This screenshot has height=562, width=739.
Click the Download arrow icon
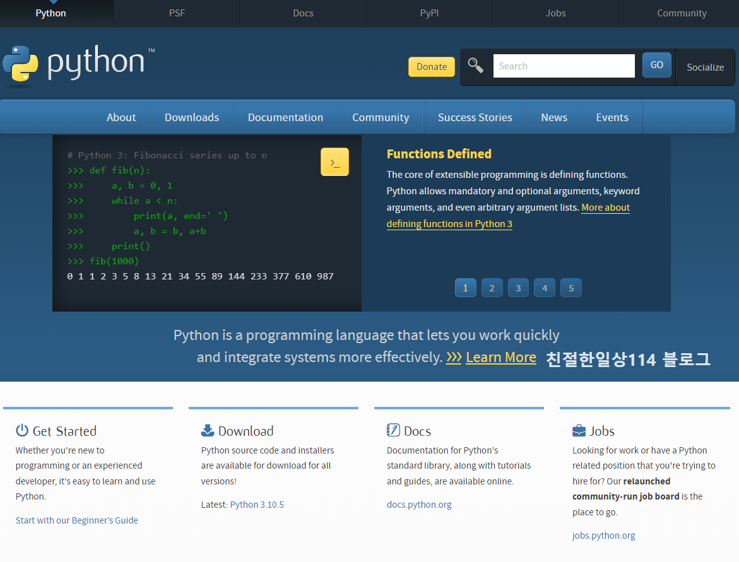[x=208, y=430]
